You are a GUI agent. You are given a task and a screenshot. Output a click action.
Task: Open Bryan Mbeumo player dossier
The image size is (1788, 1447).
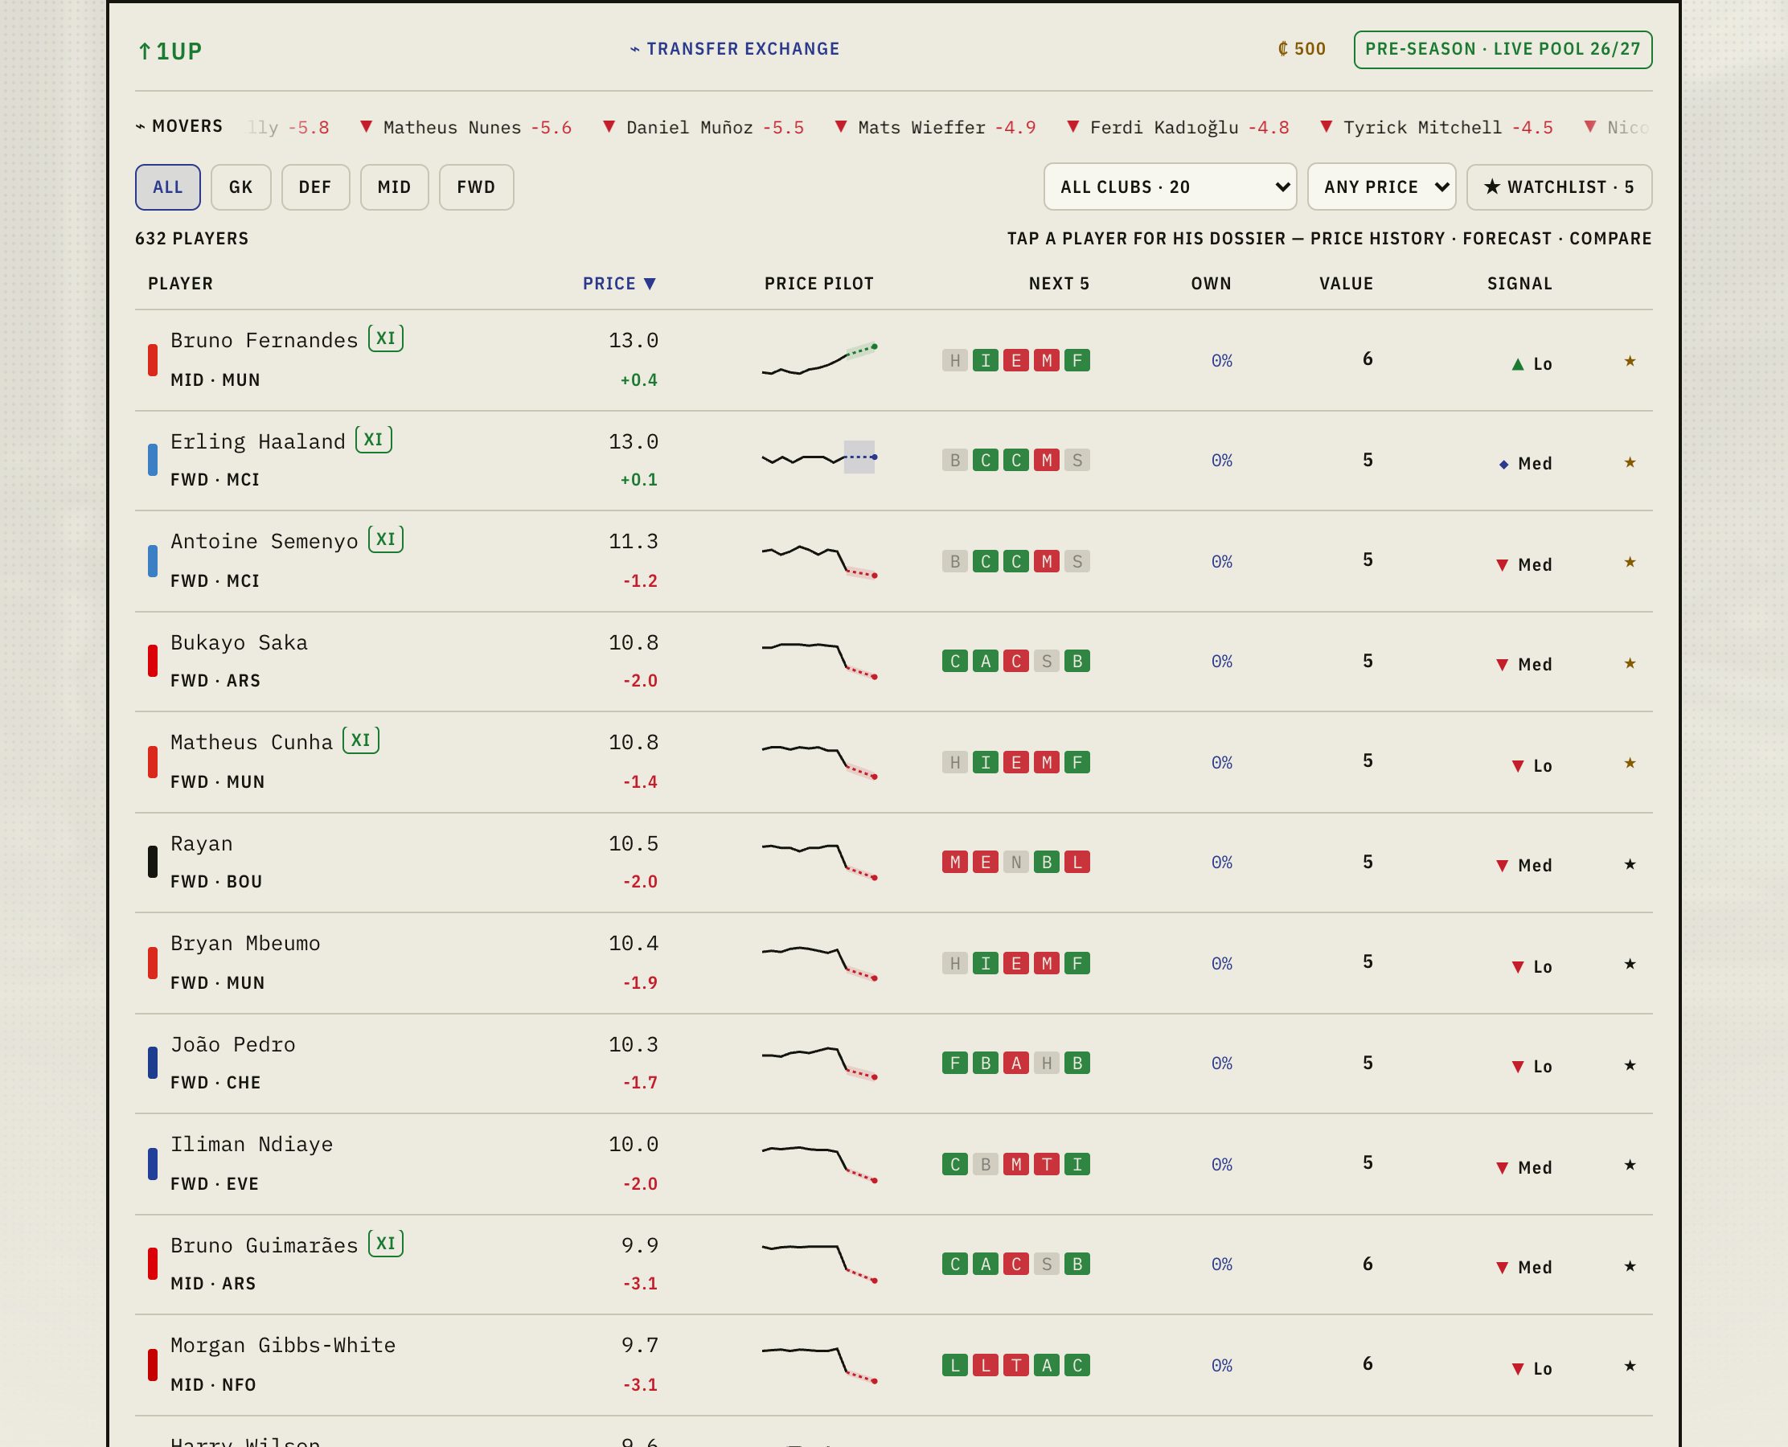893,964
